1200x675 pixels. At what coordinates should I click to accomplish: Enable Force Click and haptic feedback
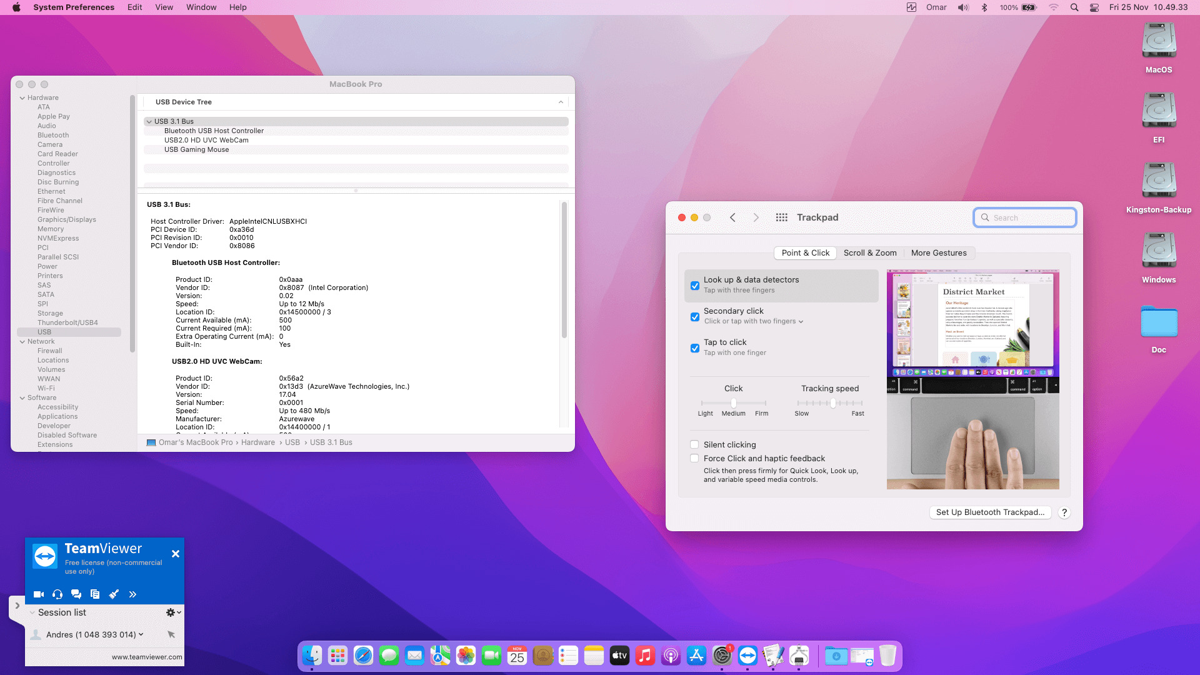694,459
